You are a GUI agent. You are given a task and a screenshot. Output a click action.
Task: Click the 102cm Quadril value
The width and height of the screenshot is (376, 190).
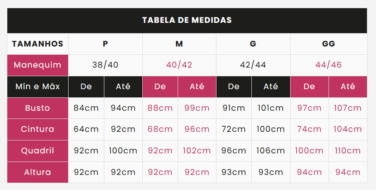point(197,151)
